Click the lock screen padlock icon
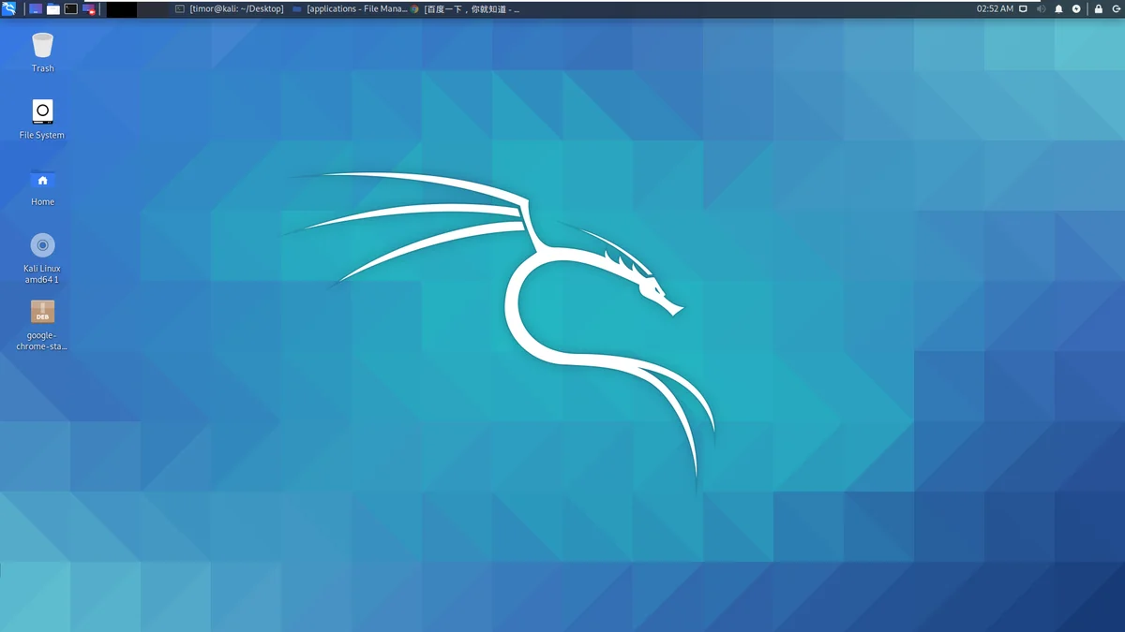This screenshot has width=1125, height=632. click(x=1098, y=8)
